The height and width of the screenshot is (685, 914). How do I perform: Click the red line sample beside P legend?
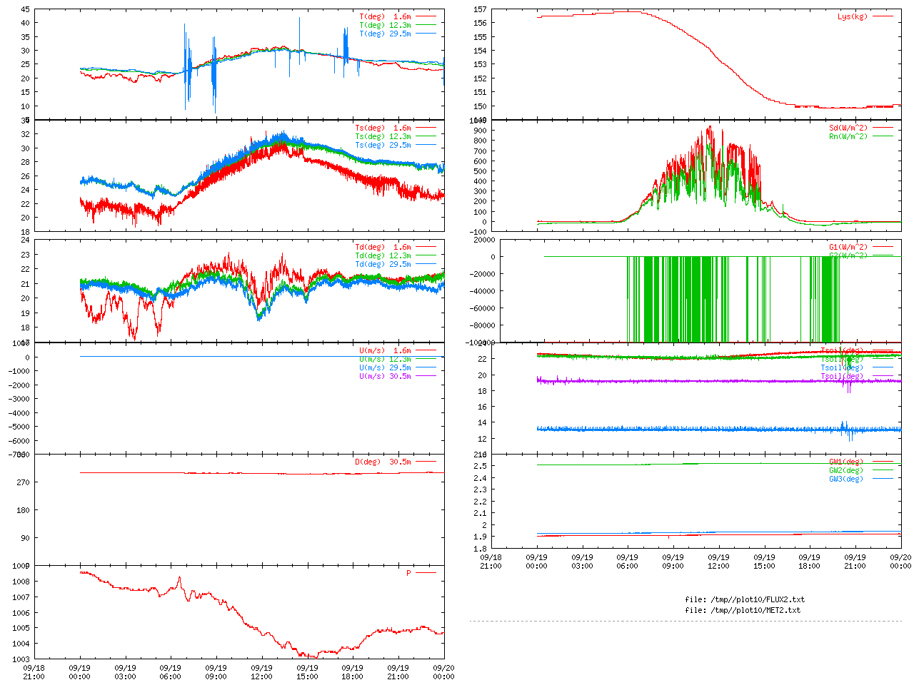426,573
